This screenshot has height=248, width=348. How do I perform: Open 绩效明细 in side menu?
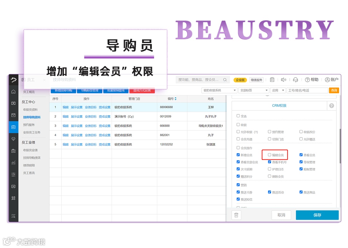[x=29, y=165]
